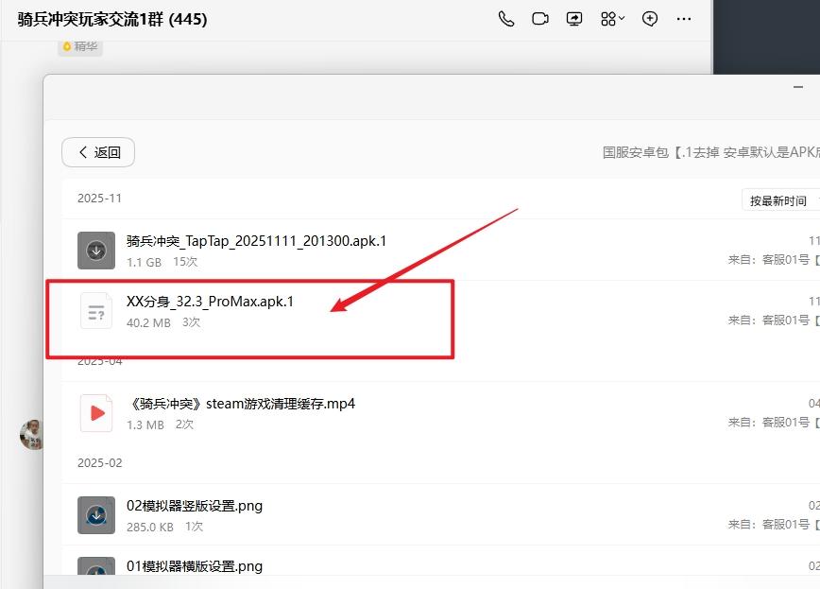Open the more options ellipsis menu
This screenshot has width=820, height=589.
(x=685, y=19)
